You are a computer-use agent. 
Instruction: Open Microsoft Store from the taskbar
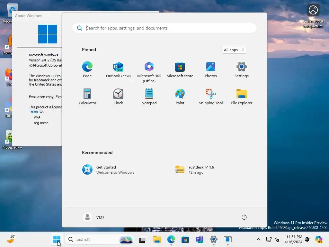coord(185,239)
